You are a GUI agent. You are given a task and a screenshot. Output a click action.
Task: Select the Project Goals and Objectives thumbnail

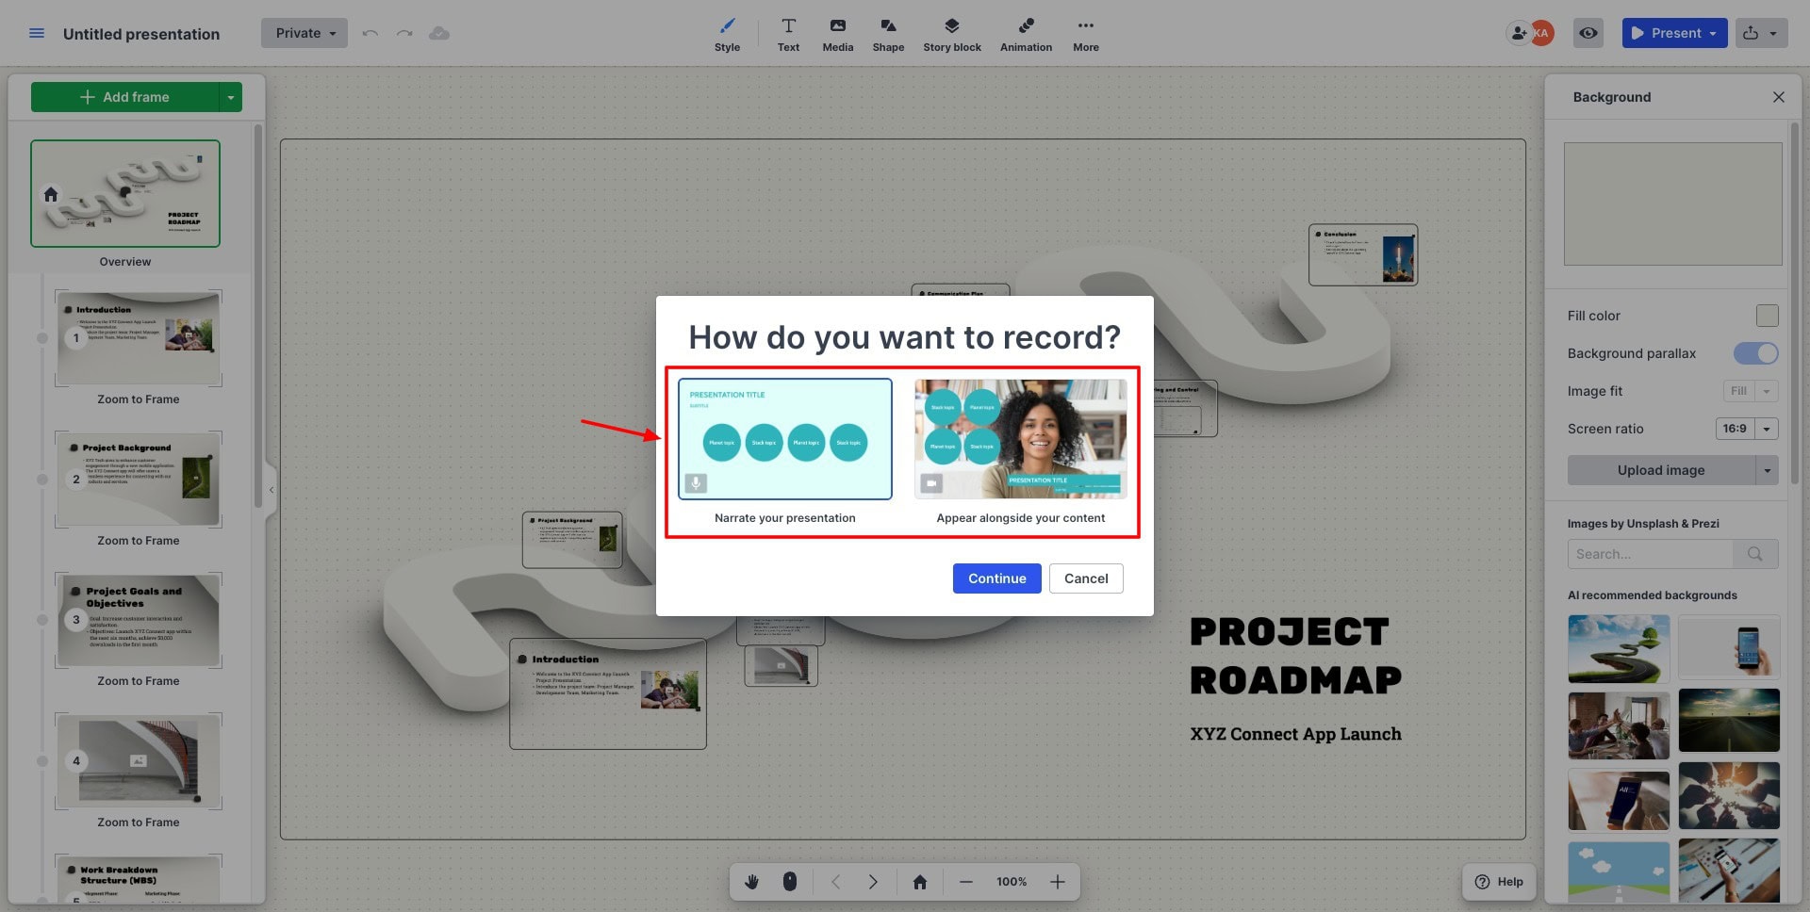tap(139, 620)
